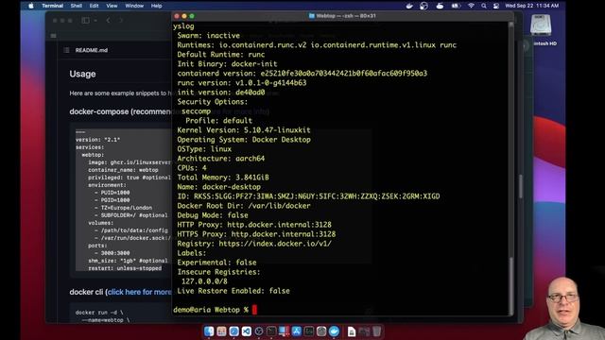Open the View menu
Screen dimensions: 605x340
click(x=112, y=6)
